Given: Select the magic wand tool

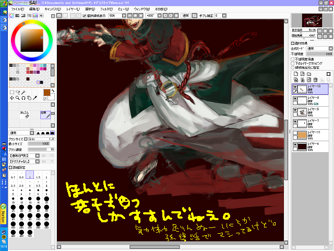Looking at the screenshot, I should click(23, 92).
